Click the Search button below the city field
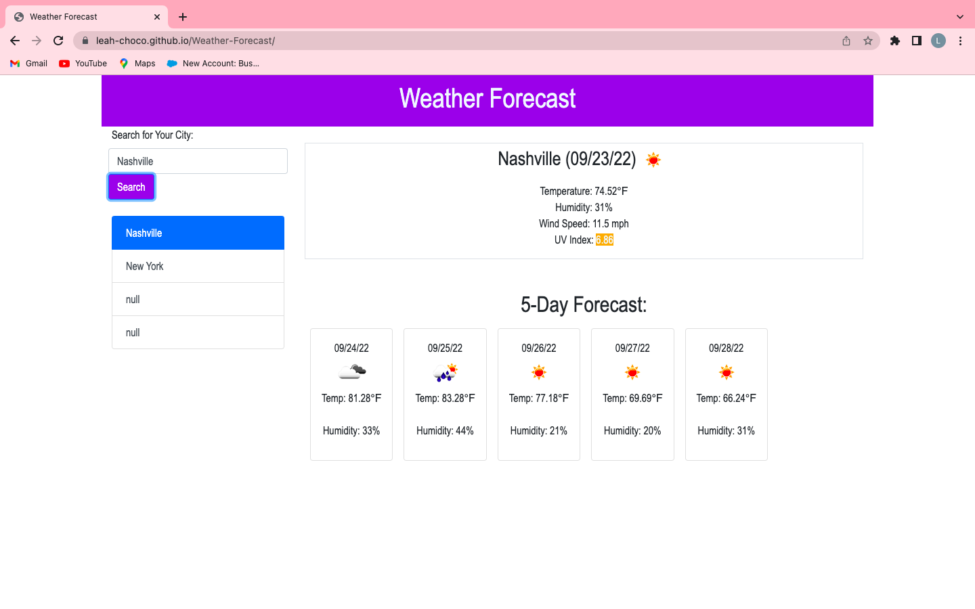 click(x=131, y=186)
